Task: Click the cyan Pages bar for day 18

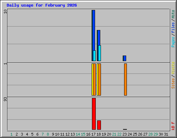Action: (x=100, y=53)
